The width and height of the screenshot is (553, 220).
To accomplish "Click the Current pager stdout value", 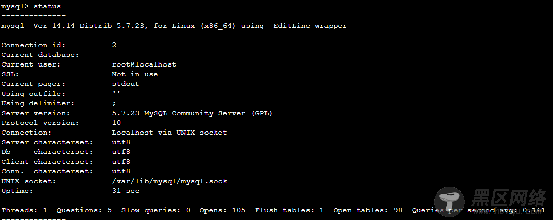I will pos(126,84).
